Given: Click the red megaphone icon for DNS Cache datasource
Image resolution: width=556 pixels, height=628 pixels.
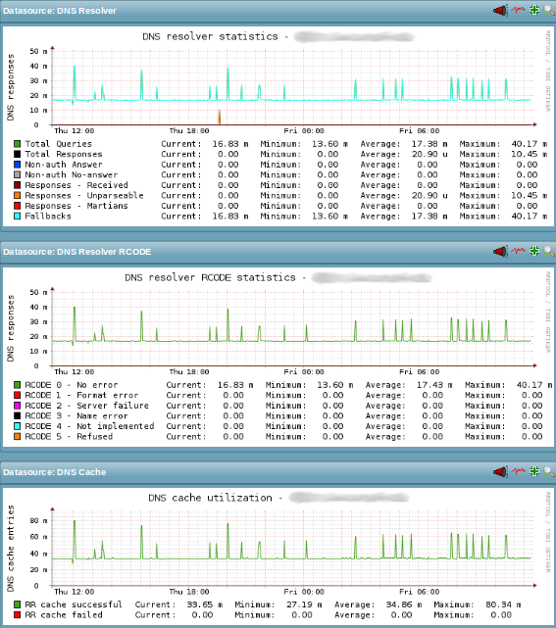Looking at the screenshot, I should (x=500, y=472).
